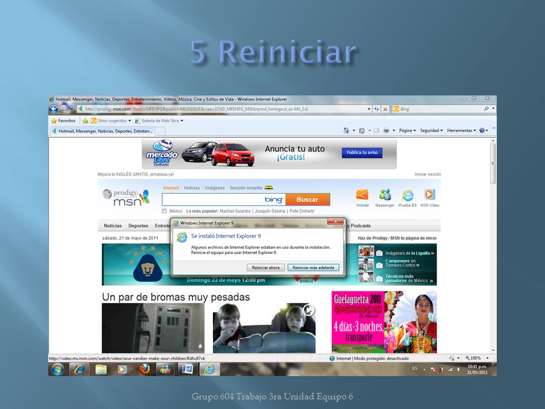Open Windows Start orb
The image size is (545, 409).
click(x=58, y=369)
